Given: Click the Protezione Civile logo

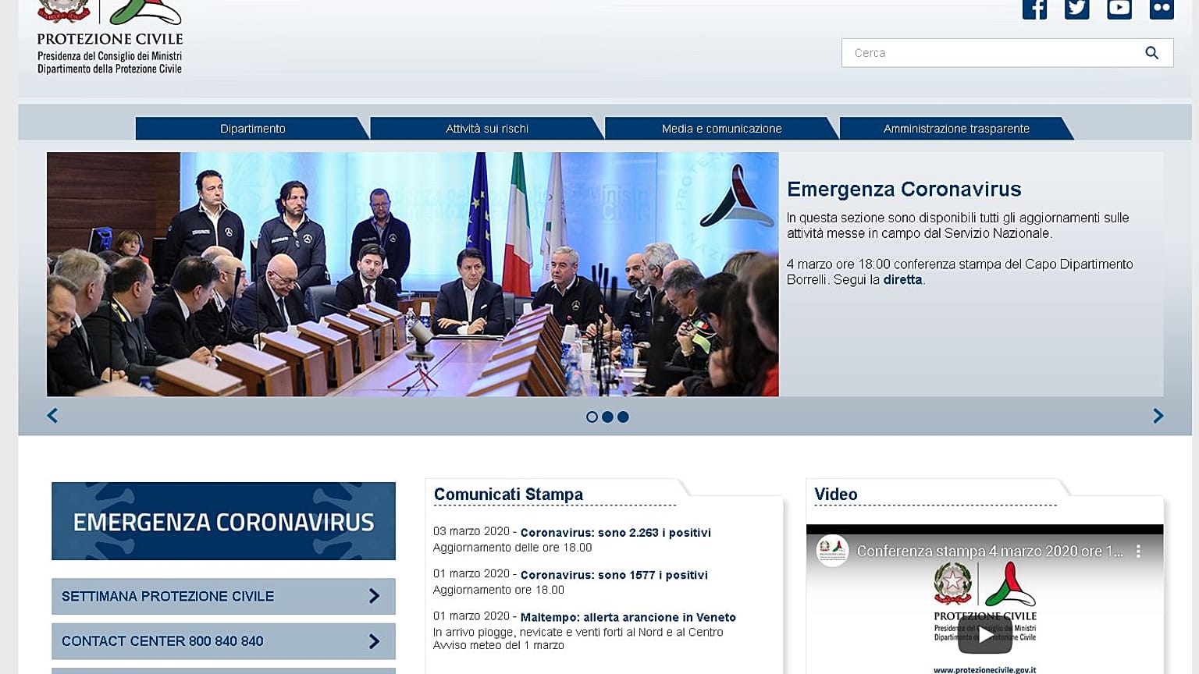Looking at the screenshot, I should point(110,37).
